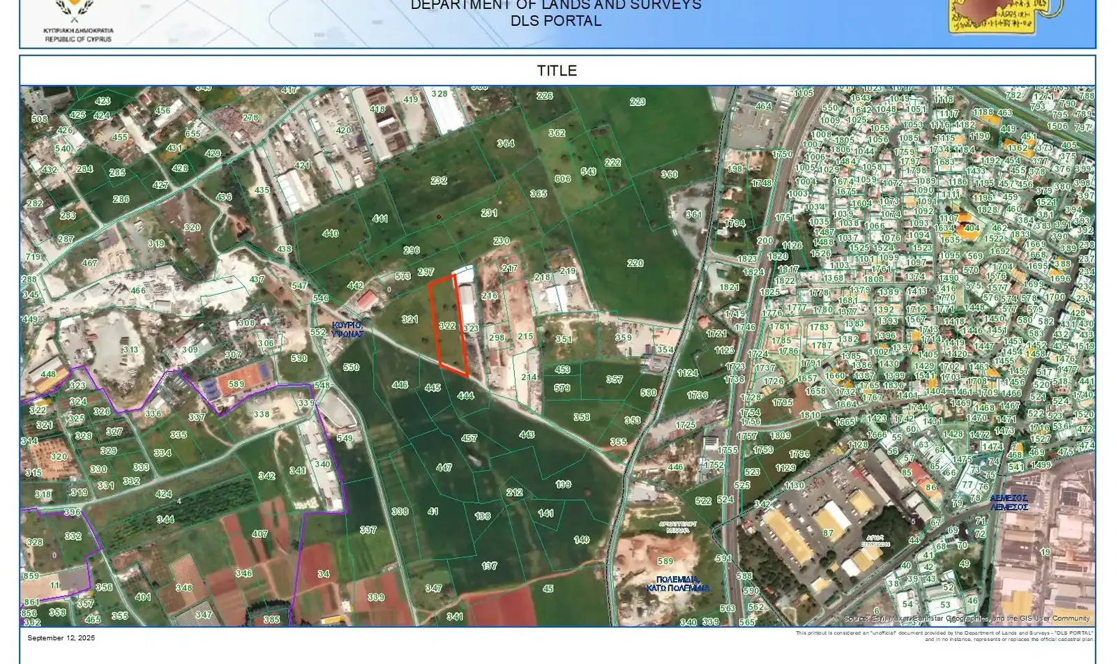Screen dimensions: 1116x664
Task: Select parcel number 296
Action: (412, 250)
